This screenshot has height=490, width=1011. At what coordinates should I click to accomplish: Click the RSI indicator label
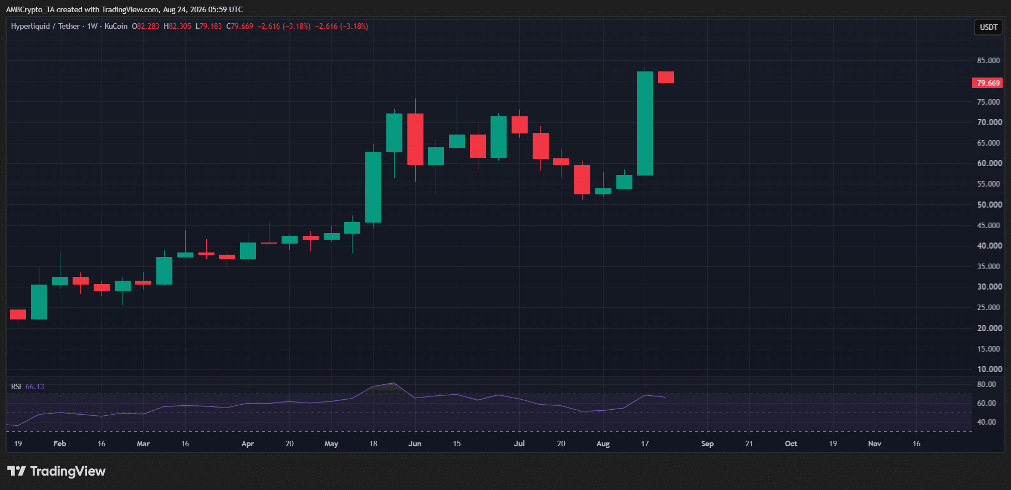point(16,386)
